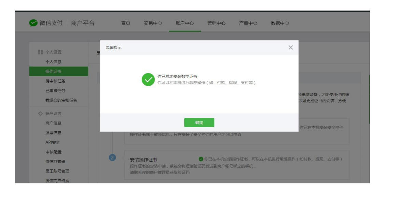Viewport: 395px width, 198px height.
Task: Open the 产品中心 tab
Action: [x=248, y=23]
